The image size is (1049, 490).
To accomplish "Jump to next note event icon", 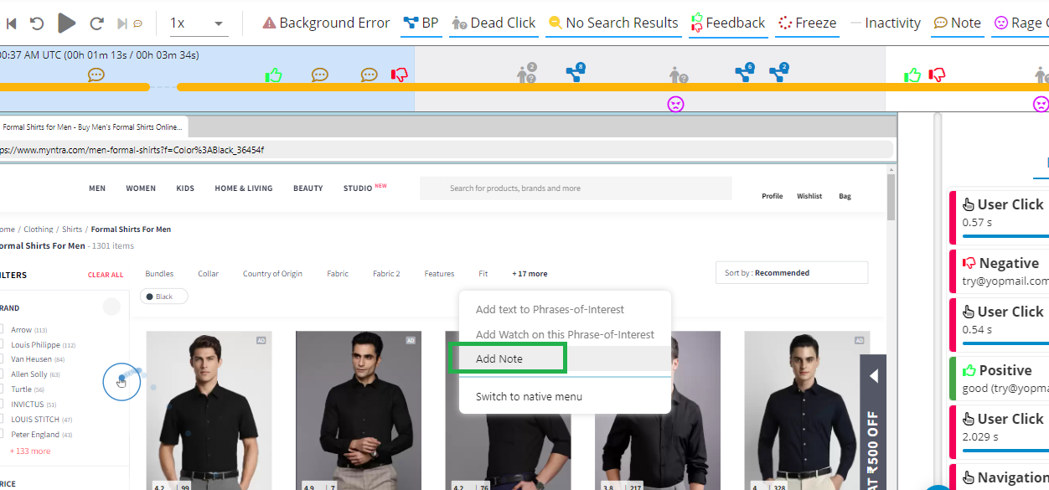I will pos(131,23).
